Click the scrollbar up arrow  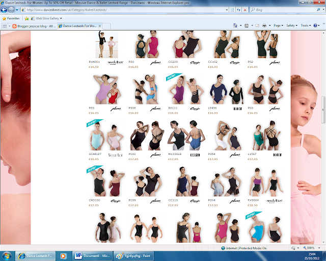323,33
